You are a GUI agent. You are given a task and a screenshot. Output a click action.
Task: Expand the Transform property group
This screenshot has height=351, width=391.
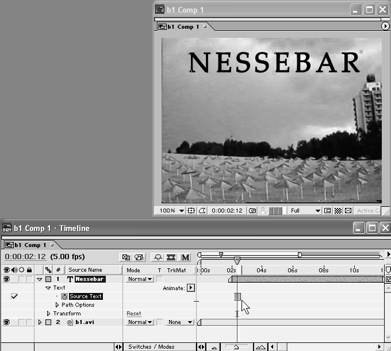(48, 314)
